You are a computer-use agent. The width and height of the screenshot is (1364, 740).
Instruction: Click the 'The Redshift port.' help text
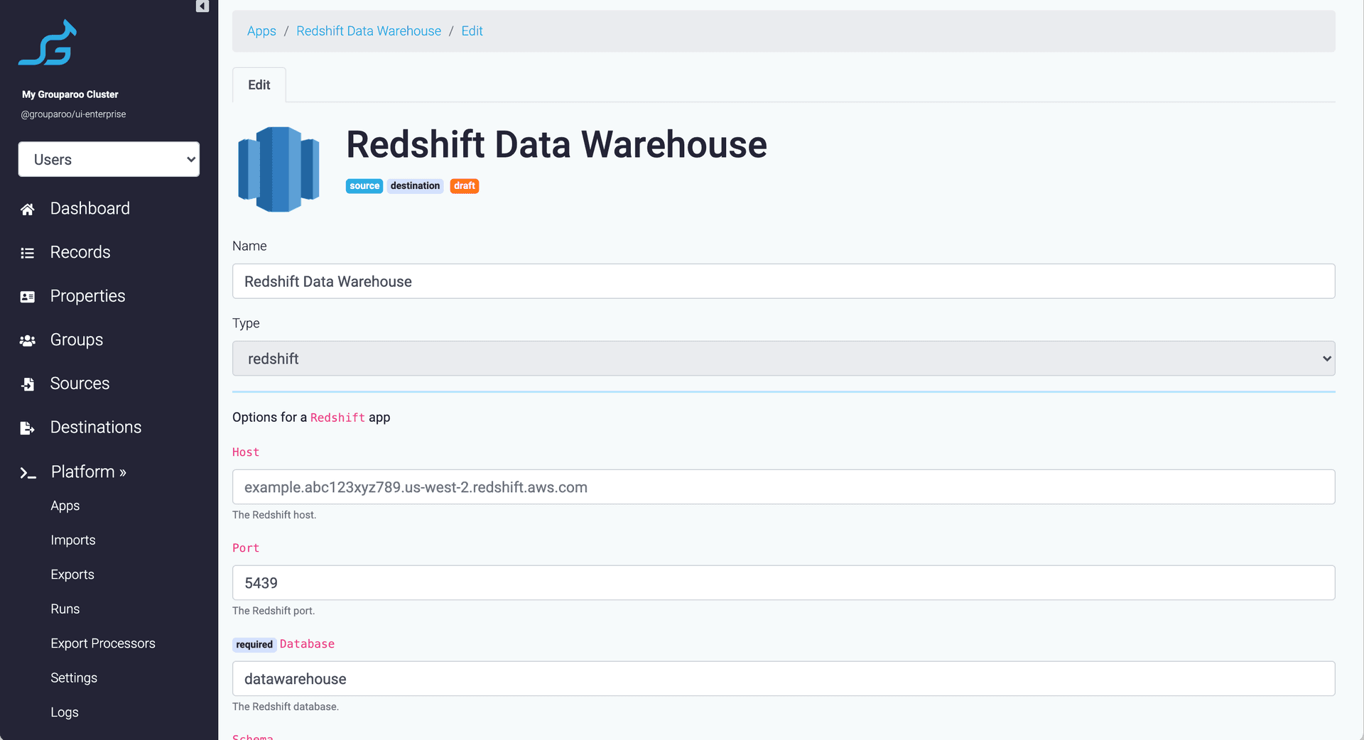274,611
